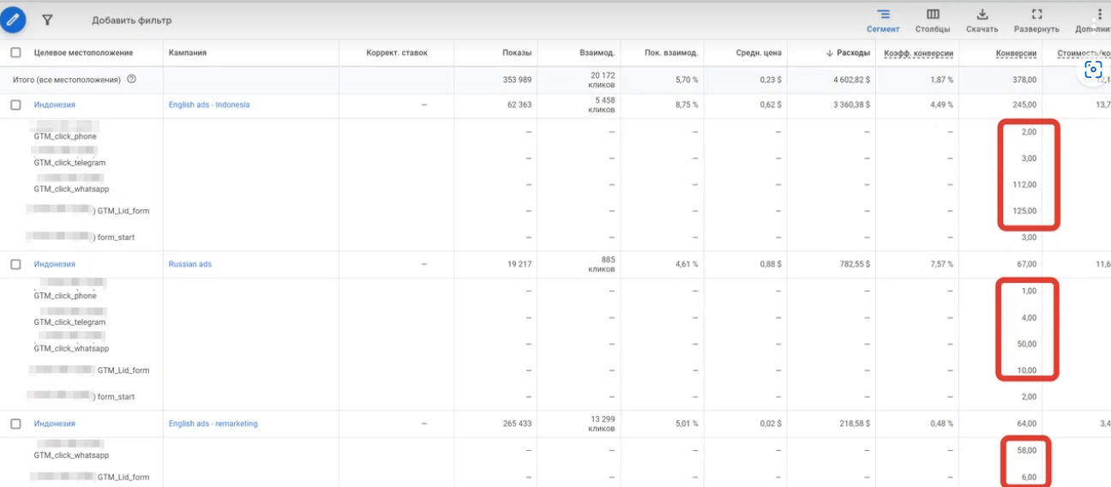The width and height of the screenshot is (1111, 487).
Task: Click the conversion value 58,00
Action: pos(1027,450)
